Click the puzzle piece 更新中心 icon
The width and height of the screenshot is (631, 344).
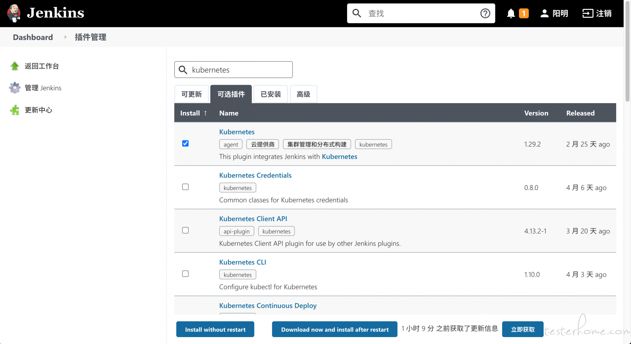[x=15, y=110]
